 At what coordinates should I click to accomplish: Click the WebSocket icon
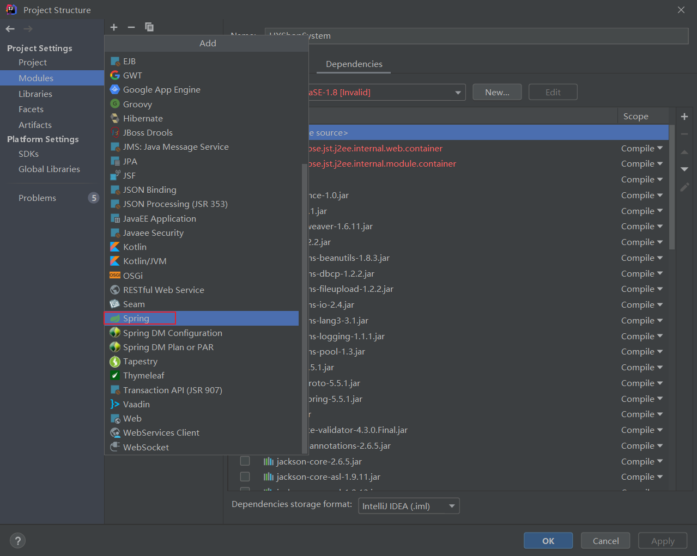pyautogui.click(x=115, y=447)
